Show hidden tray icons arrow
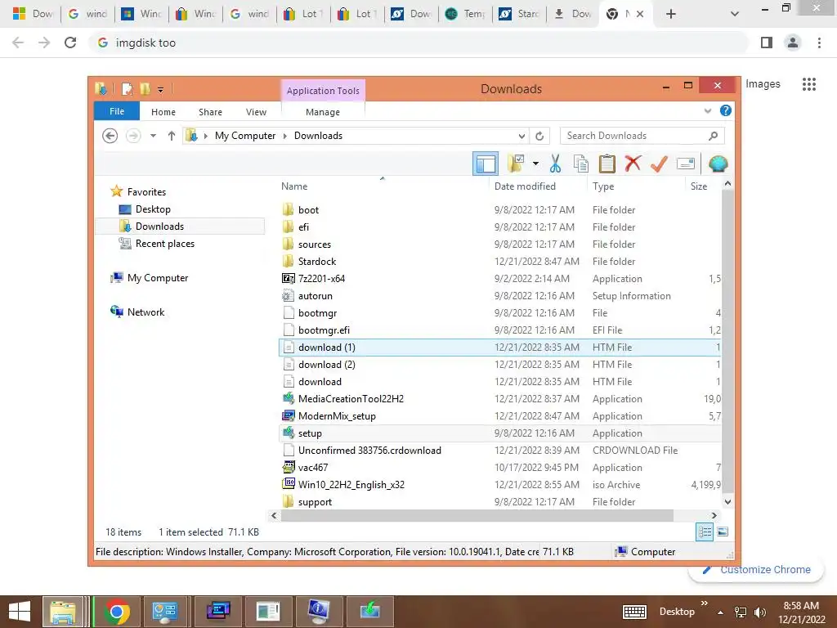837x628 pixels. (721, 612)
